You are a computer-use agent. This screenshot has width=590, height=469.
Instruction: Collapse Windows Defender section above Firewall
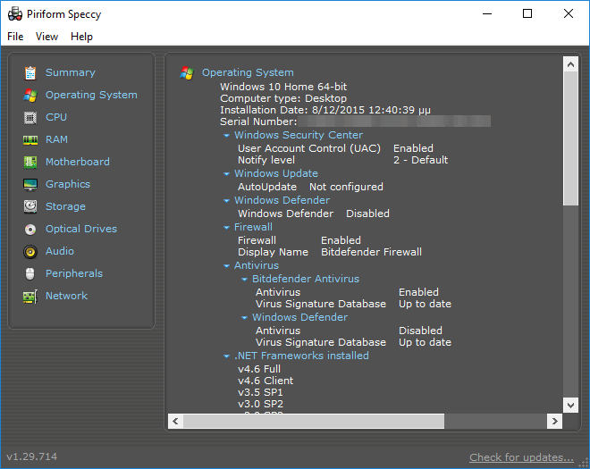pos(226,201)
